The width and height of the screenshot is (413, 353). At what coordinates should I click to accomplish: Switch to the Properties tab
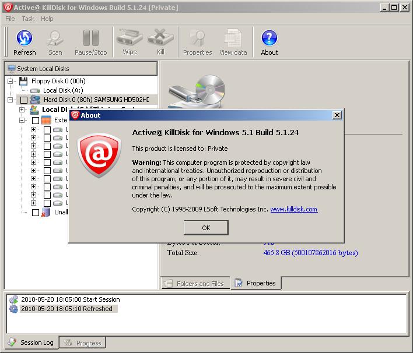[x=256, y=283]
